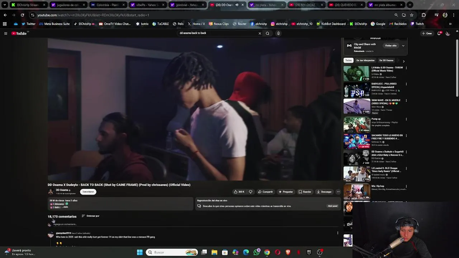The width and height of the screenshot is (459, 258).
Task: Start voice search with the microphone
Action: point(278,33)
